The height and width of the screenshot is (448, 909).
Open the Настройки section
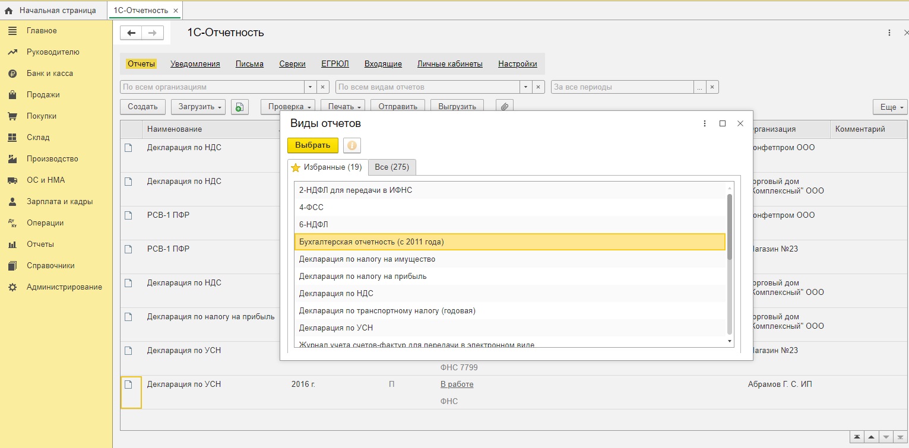coord(518,63)
